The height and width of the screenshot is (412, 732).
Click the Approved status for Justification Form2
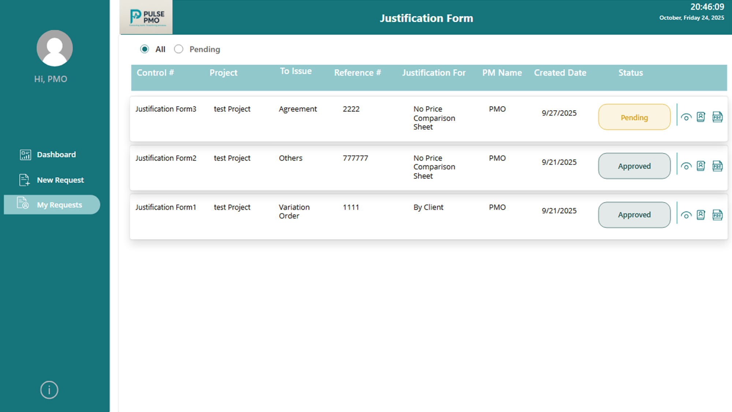click(x=634, y=166)
